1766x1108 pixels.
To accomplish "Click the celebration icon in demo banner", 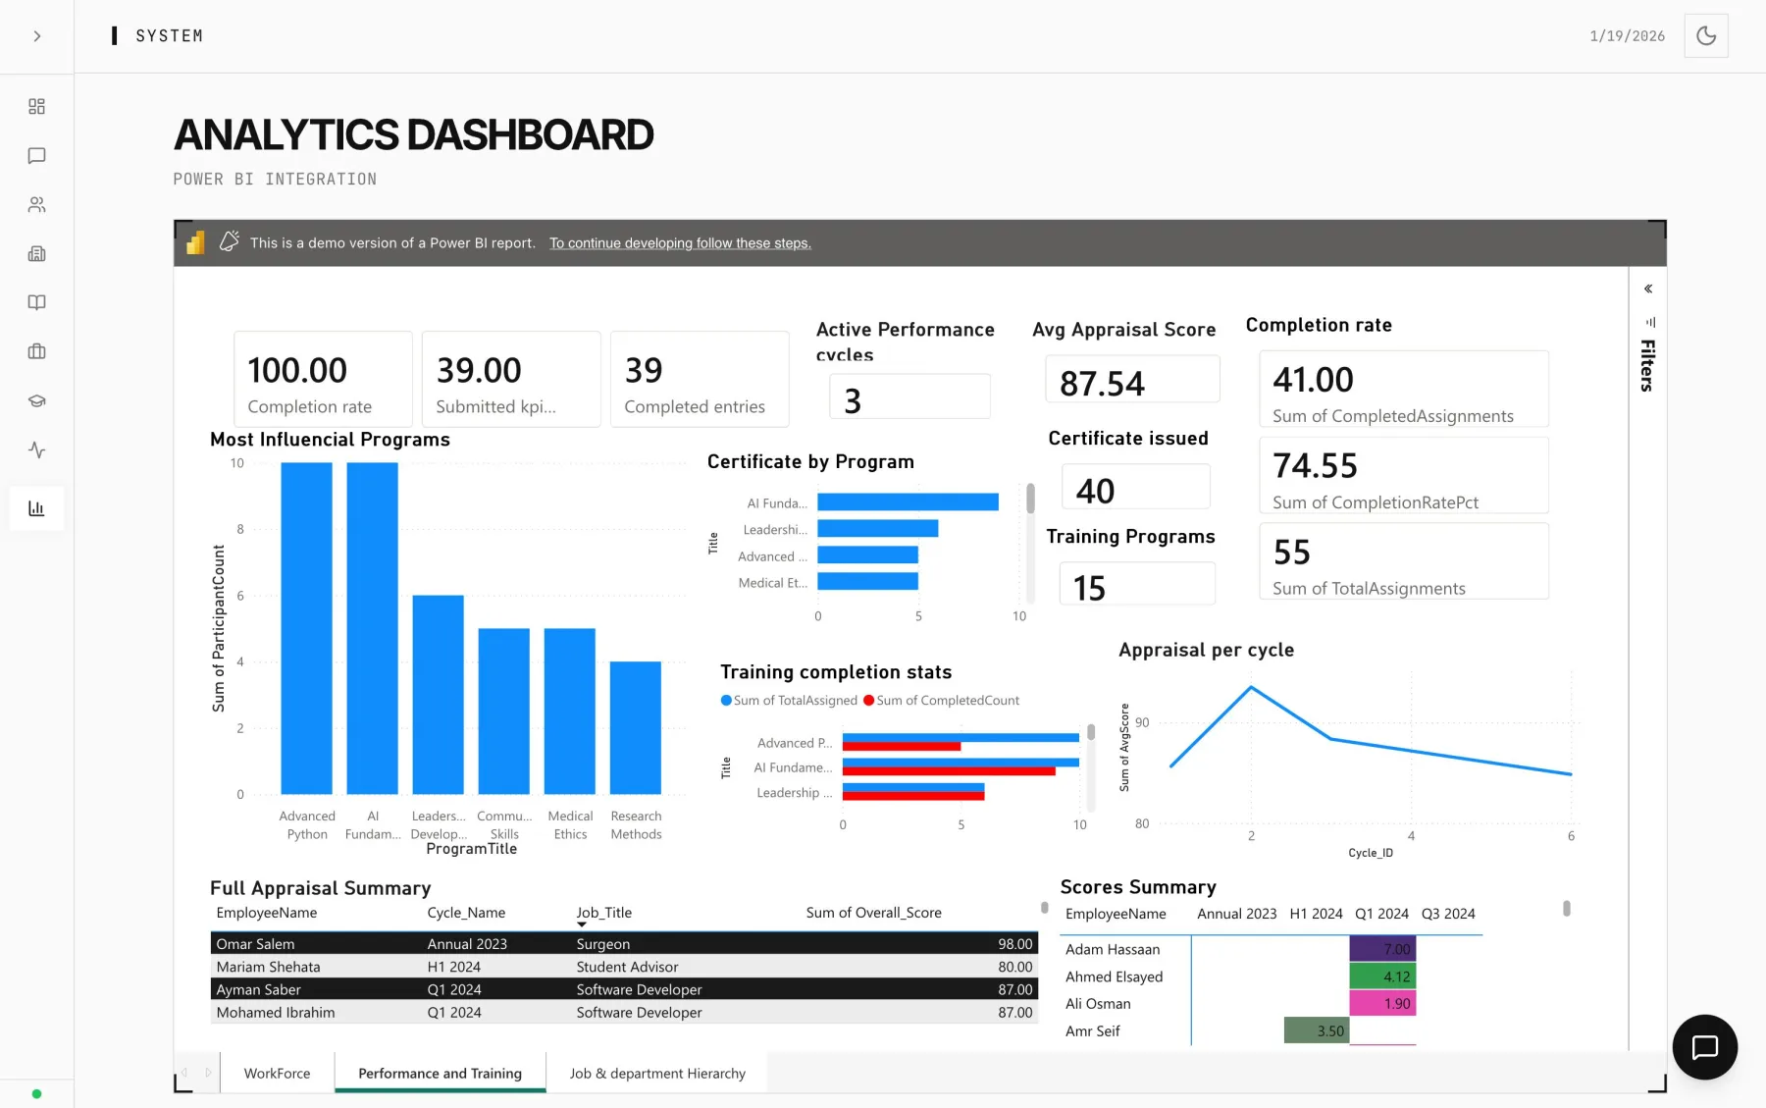I will [229, 241].
